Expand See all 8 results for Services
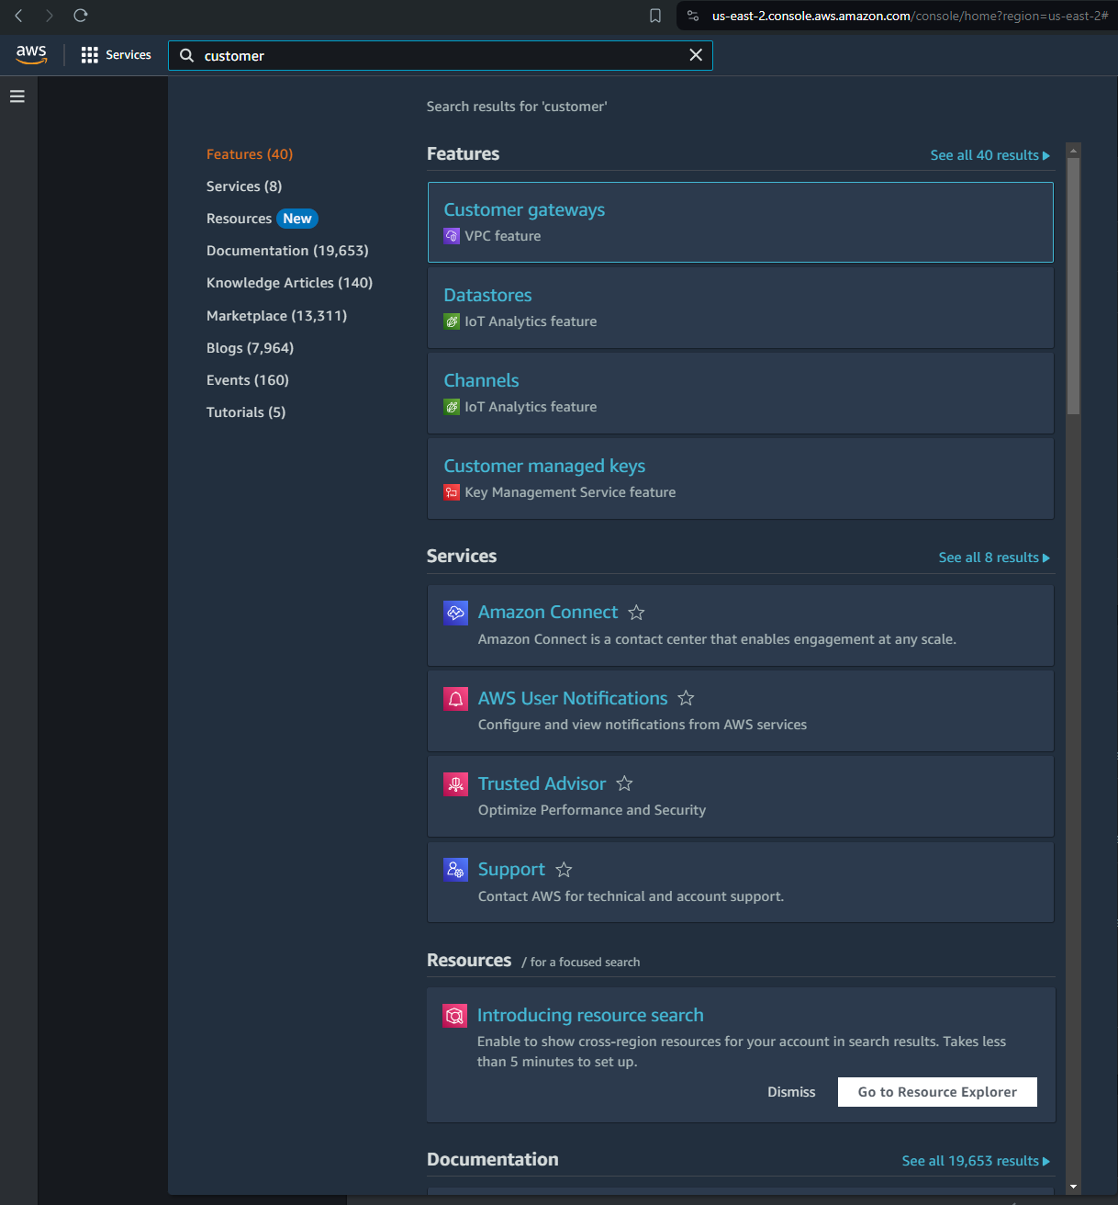The width and height of the screenshot is (1118, 1205). click(x=993, y=557)
